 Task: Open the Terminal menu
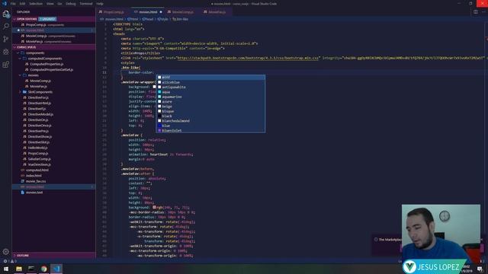86,4
